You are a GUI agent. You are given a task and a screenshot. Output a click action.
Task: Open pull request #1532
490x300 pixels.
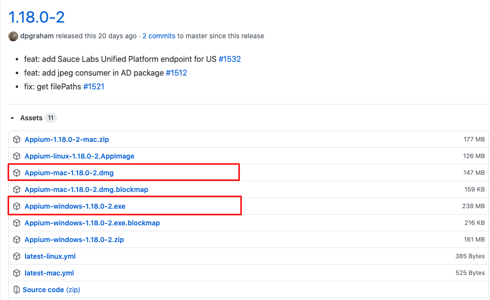(x=230, y=59)
